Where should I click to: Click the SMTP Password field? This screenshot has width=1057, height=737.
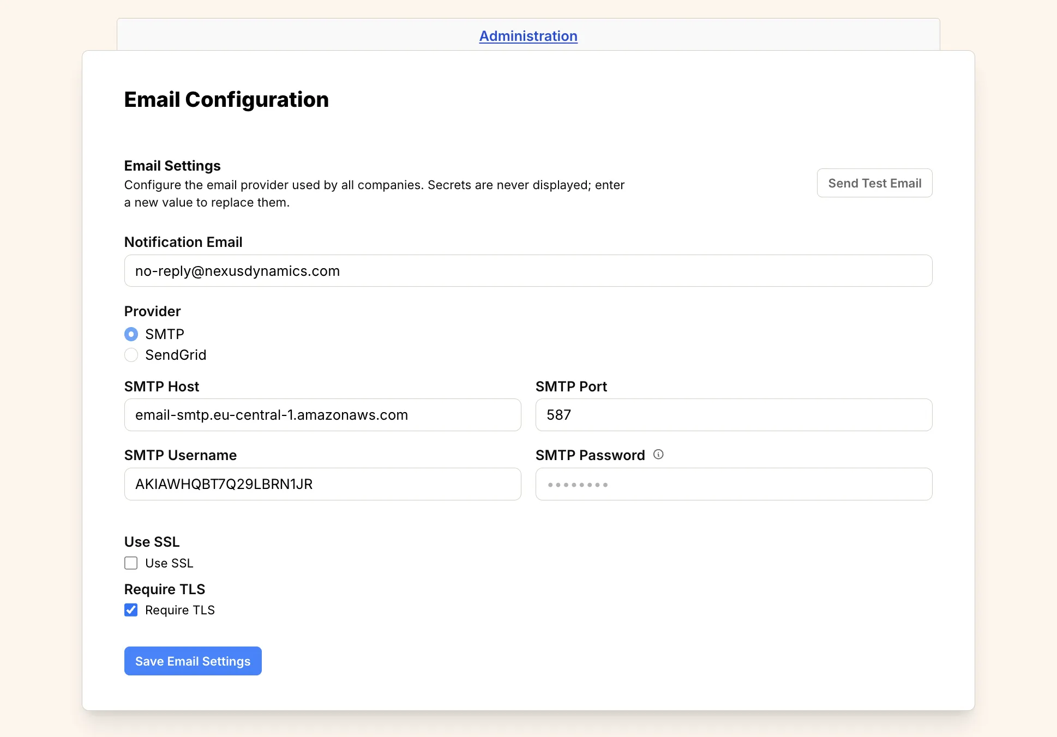[734, 484]
